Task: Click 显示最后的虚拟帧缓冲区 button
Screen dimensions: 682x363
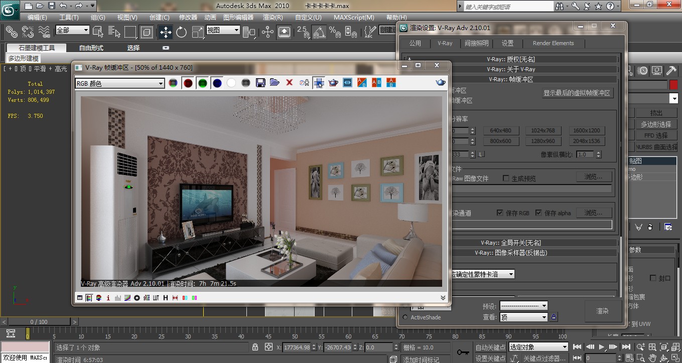Action: pyautogui.click(x=577, y=93)
